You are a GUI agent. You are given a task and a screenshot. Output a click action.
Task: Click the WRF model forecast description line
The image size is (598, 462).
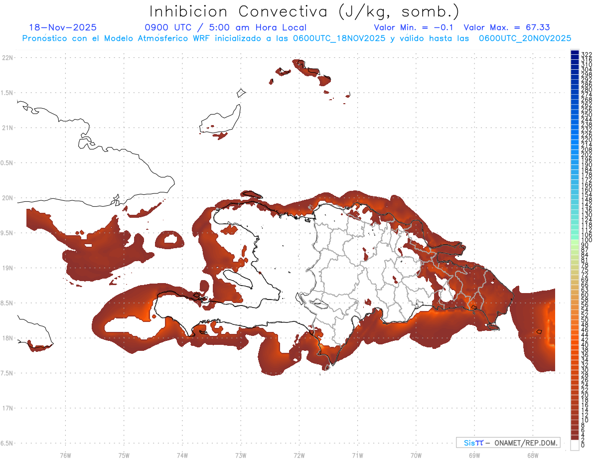pyautogui.click(x=297, y=38)
